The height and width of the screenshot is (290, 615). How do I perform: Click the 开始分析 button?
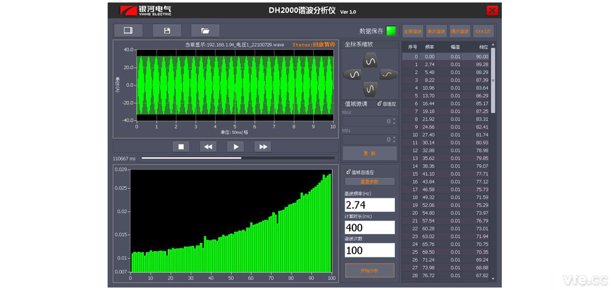tap(370, 270)
